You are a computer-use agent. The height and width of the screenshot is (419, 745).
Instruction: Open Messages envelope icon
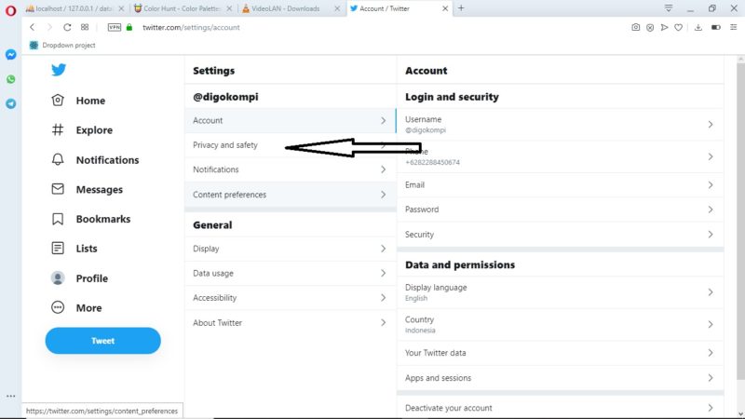(x=58, y=189)
